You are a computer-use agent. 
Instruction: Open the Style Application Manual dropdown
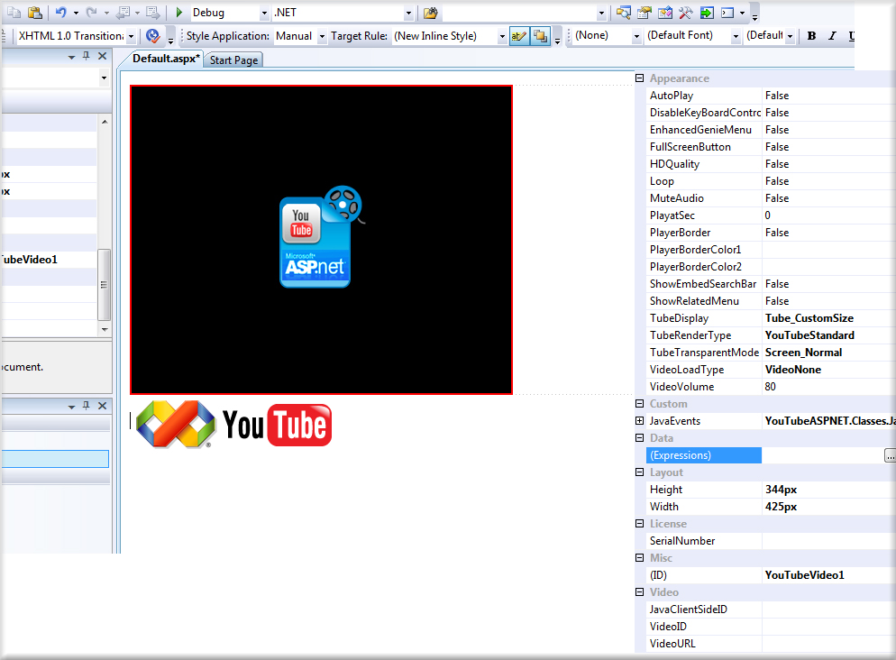click(322, 36)
